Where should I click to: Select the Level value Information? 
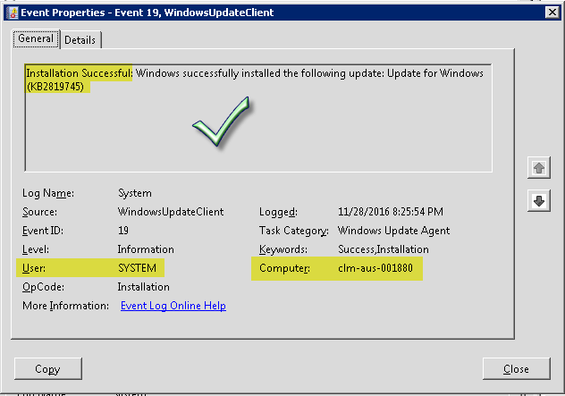pos(146,249)
